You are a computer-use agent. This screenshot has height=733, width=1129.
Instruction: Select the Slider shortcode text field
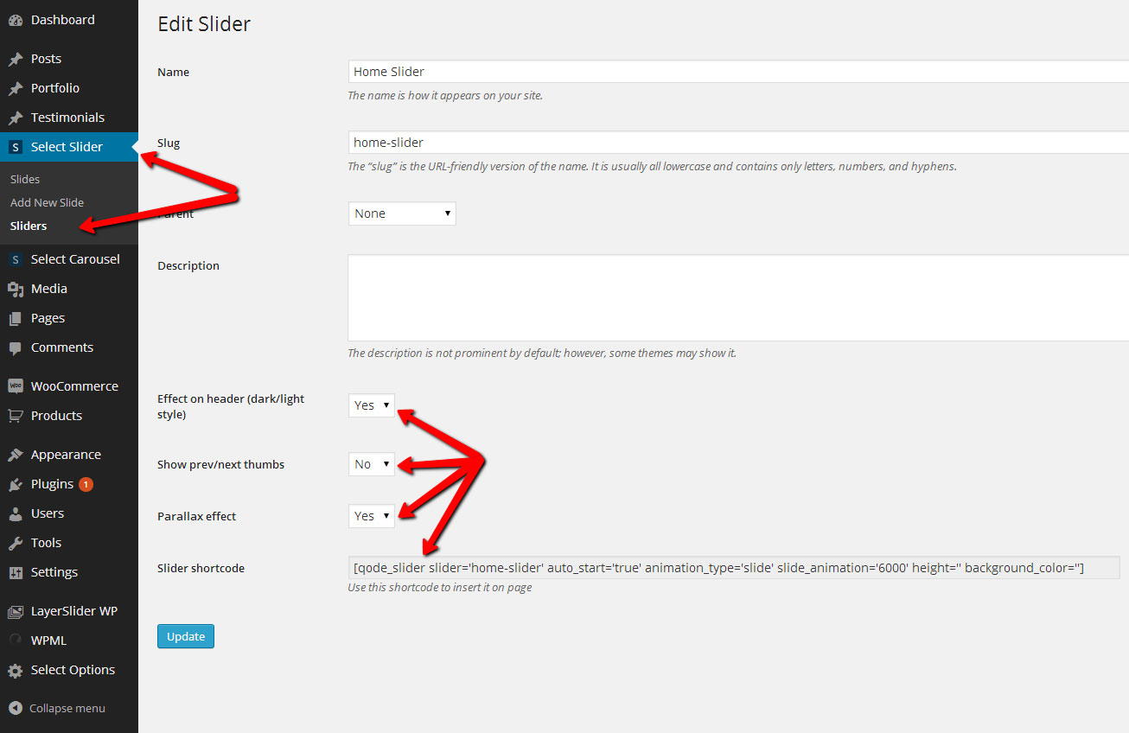(733, 568)
